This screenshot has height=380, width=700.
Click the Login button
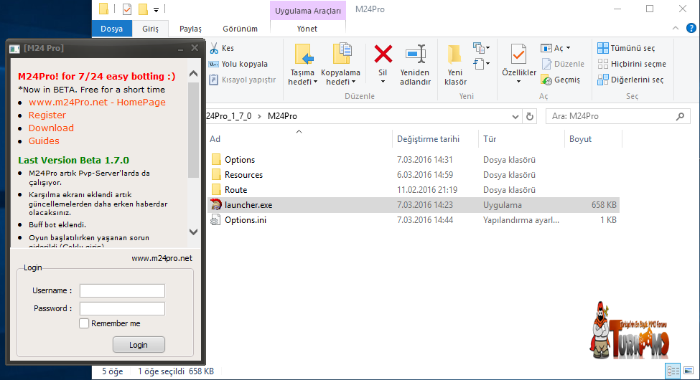point(139,345)
